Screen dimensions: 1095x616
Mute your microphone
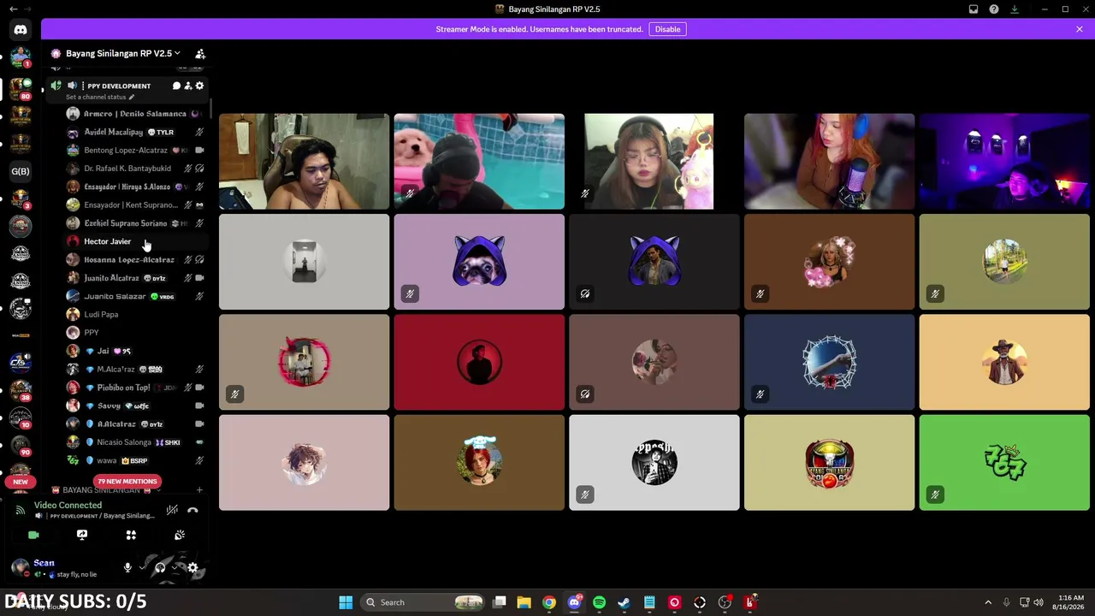click(x=127, y=567)
